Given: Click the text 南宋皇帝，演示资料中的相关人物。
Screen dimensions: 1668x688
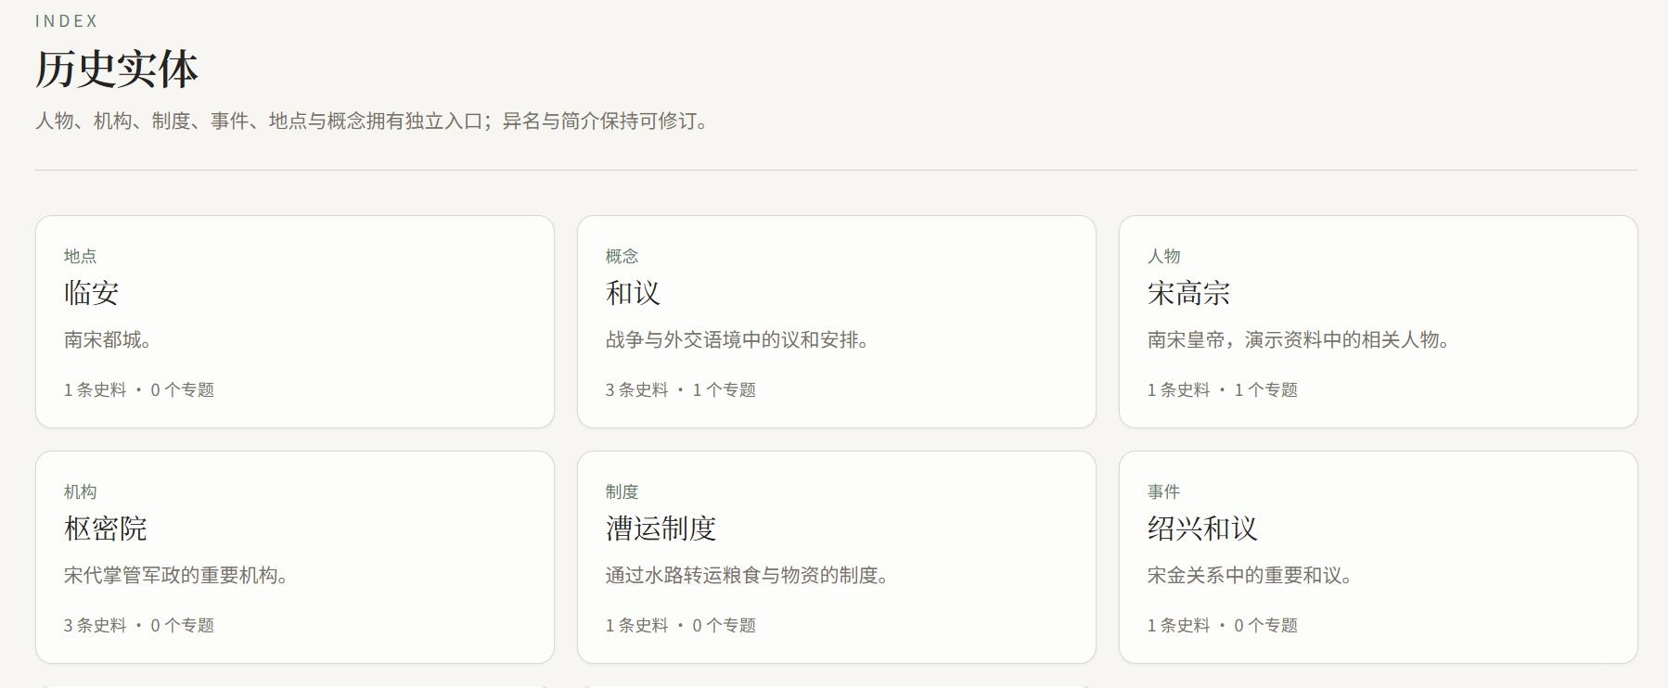Looking at the screenshot, I should (x=1299, y=340).
